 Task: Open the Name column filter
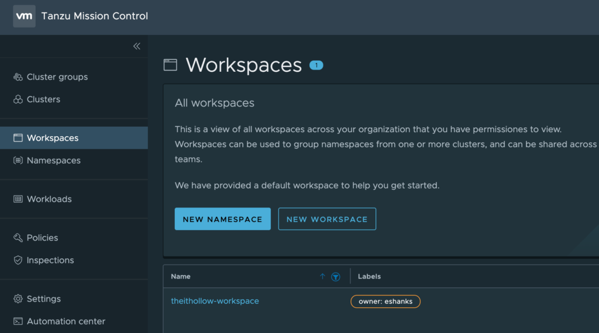coord(335,277)
